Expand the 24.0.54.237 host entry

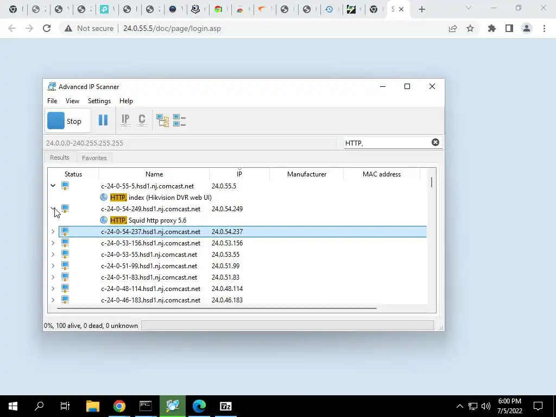pyautogui.click(x=53, y=231)
